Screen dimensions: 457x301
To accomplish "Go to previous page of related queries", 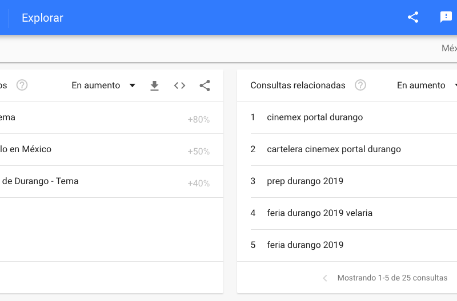I will click(x=325, y=278).
